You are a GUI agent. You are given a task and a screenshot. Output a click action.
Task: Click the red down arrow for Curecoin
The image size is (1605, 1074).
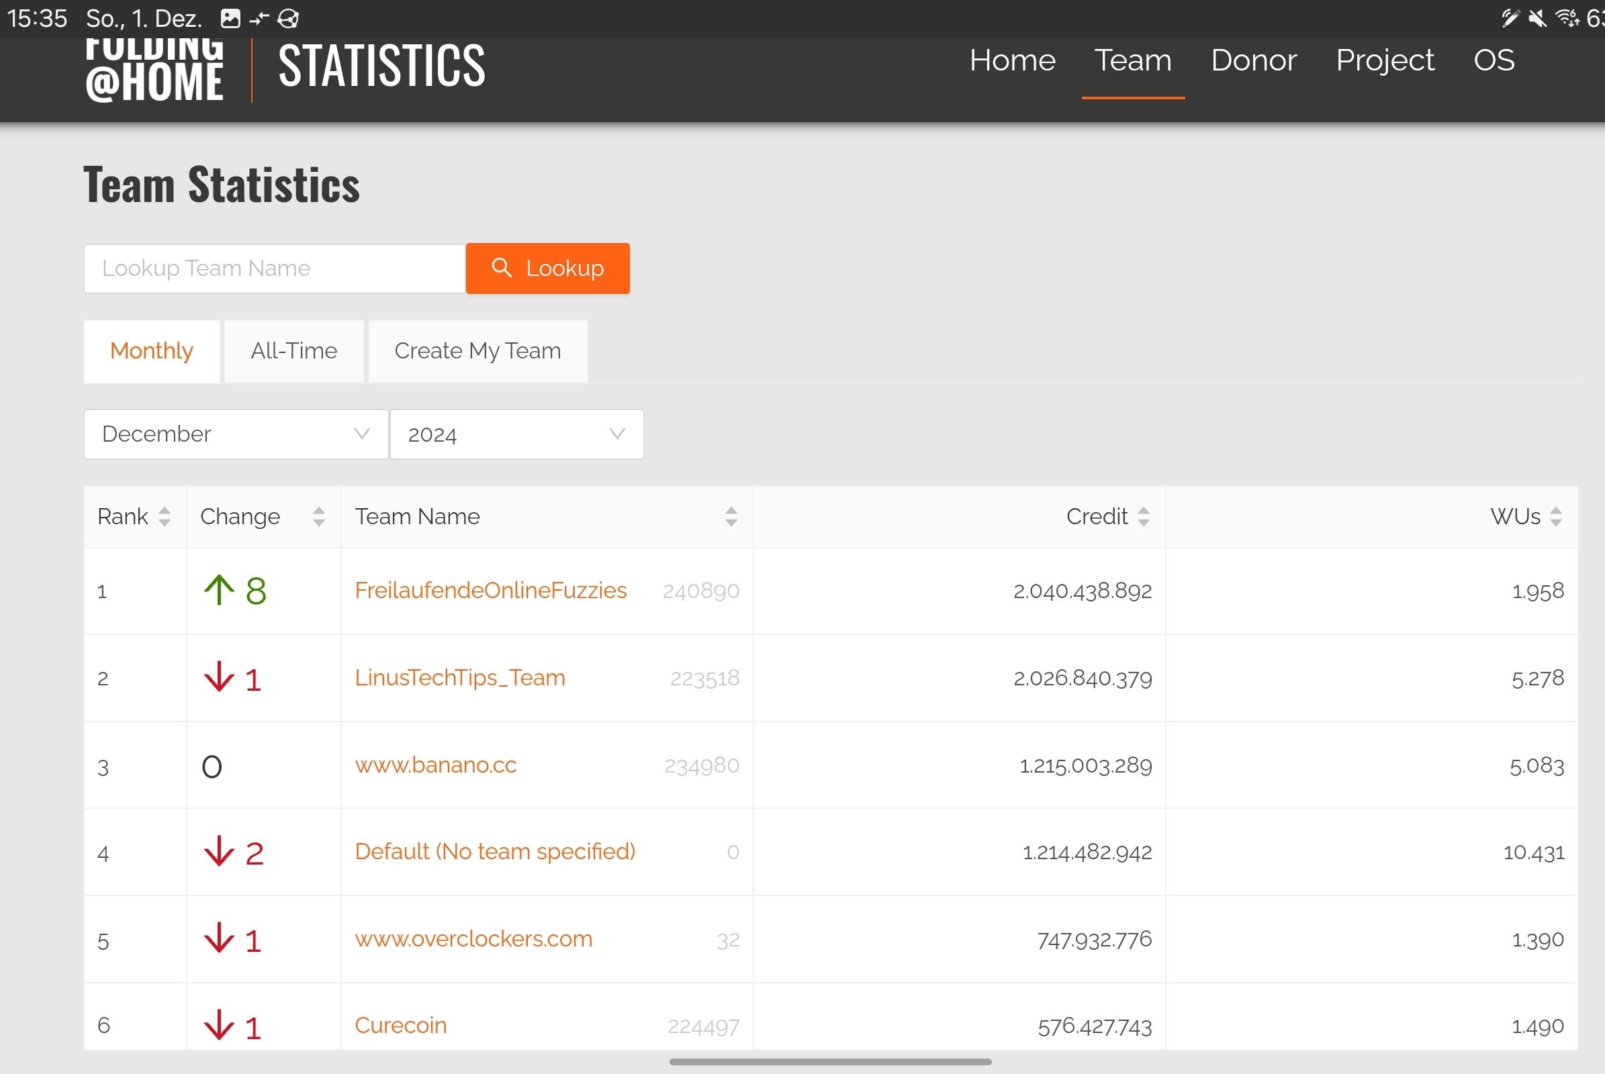[220, 1026]
